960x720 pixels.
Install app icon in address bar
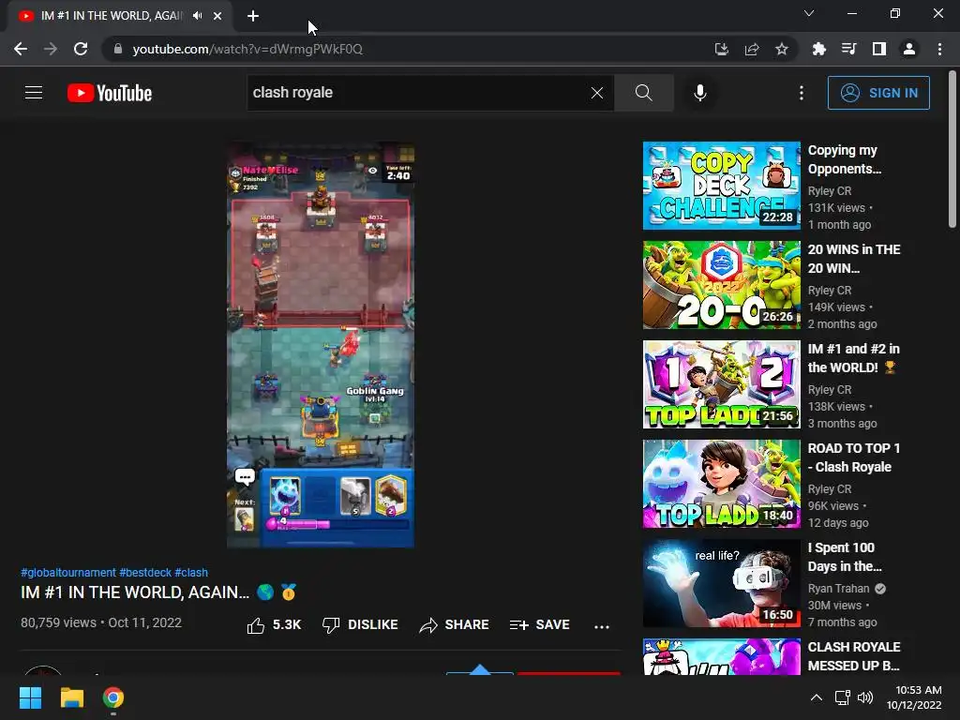pos(722,49)
